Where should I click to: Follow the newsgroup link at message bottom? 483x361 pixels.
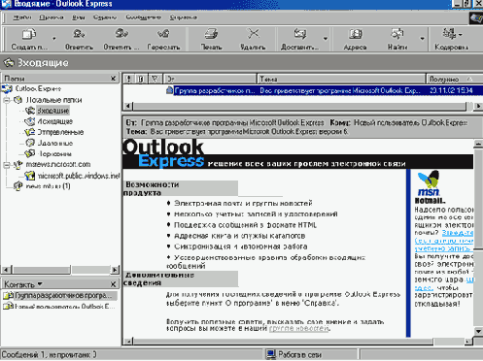(299, 328)
